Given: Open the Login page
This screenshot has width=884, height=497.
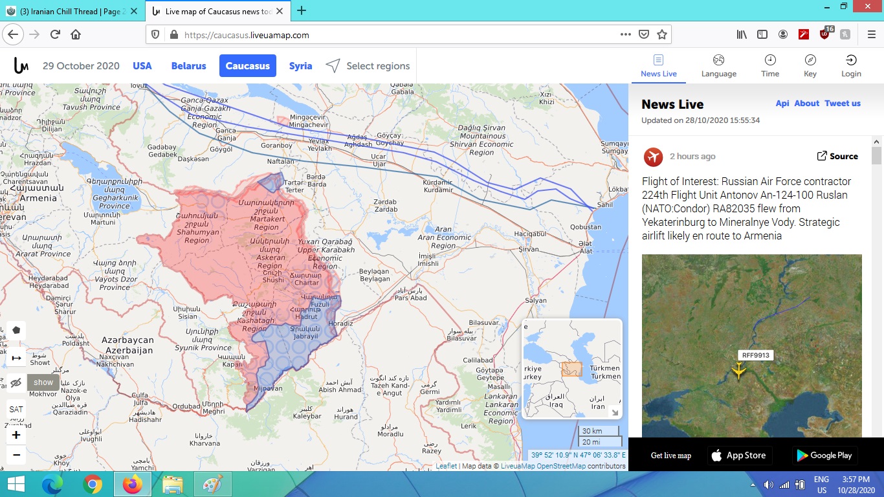Looking at the screenshot, I should tap(851, 66).
